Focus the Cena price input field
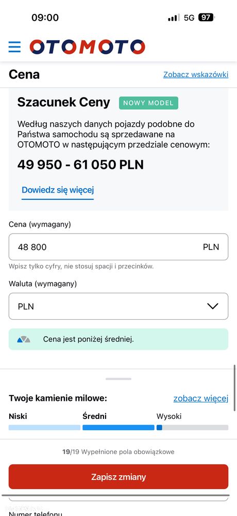This screenshot has width=237, height=516. [118, 247]
